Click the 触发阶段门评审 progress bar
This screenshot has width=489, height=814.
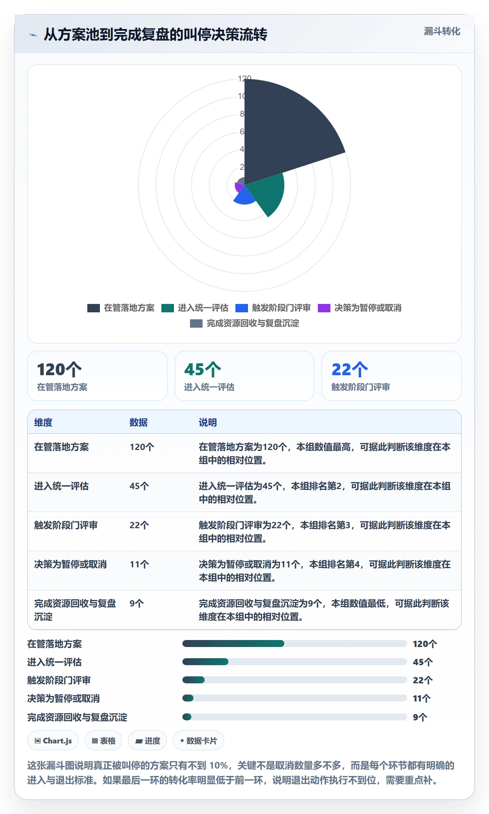pos(294,680)
